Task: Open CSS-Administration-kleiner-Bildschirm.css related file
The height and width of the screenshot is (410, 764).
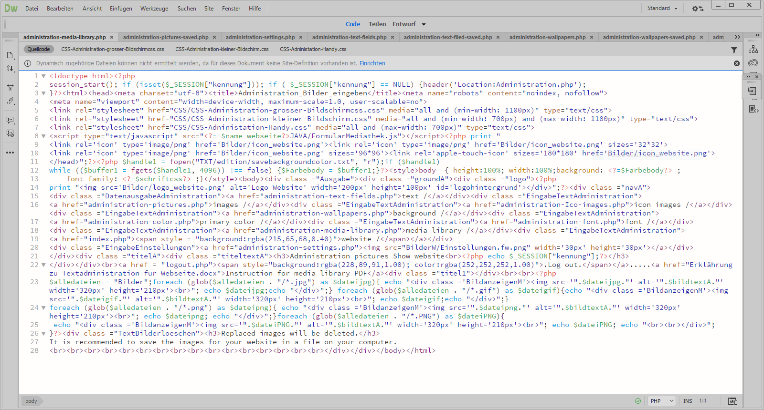Action: tap(222, 49)
